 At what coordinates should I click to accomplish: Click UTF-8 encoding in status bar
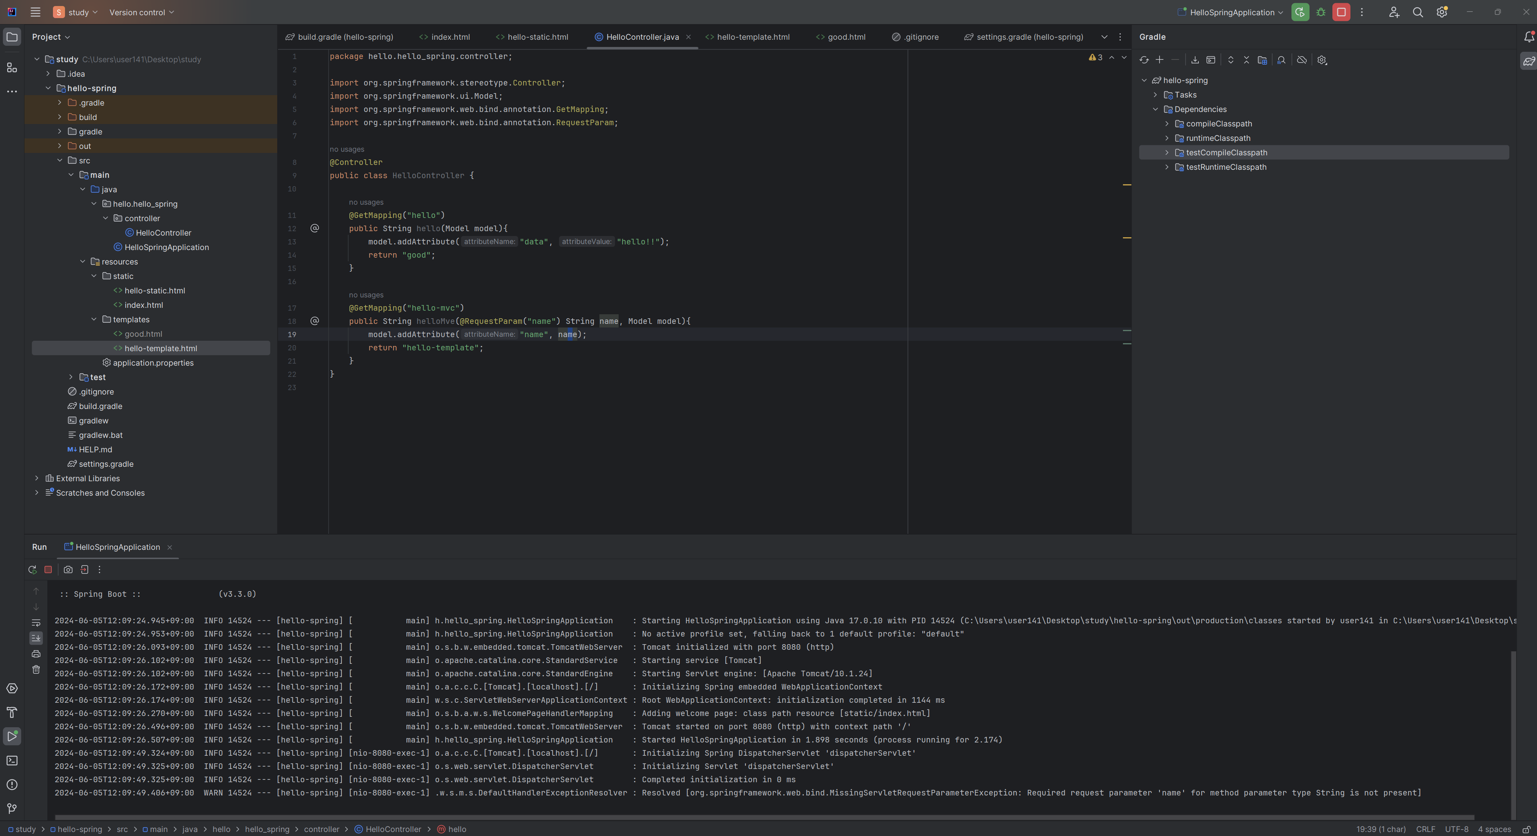pos(1456,829)
